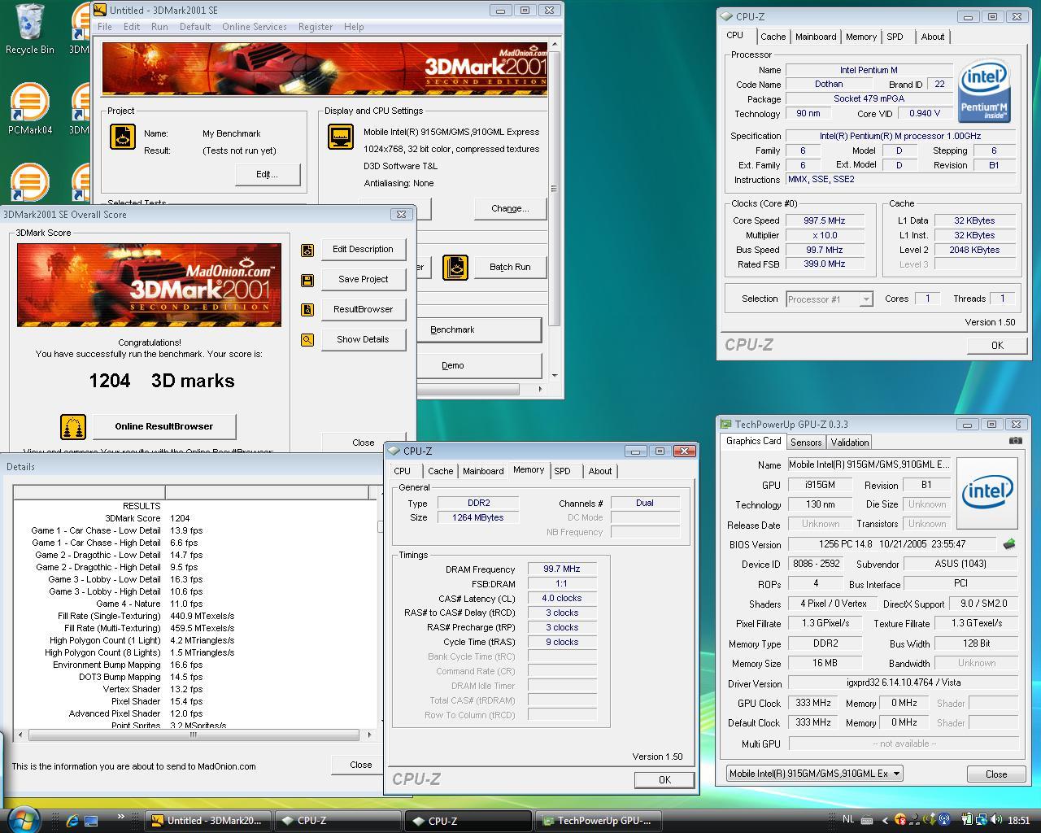Switch to TechPowerUp GPU-Z taskbar button

pos(598,821)
